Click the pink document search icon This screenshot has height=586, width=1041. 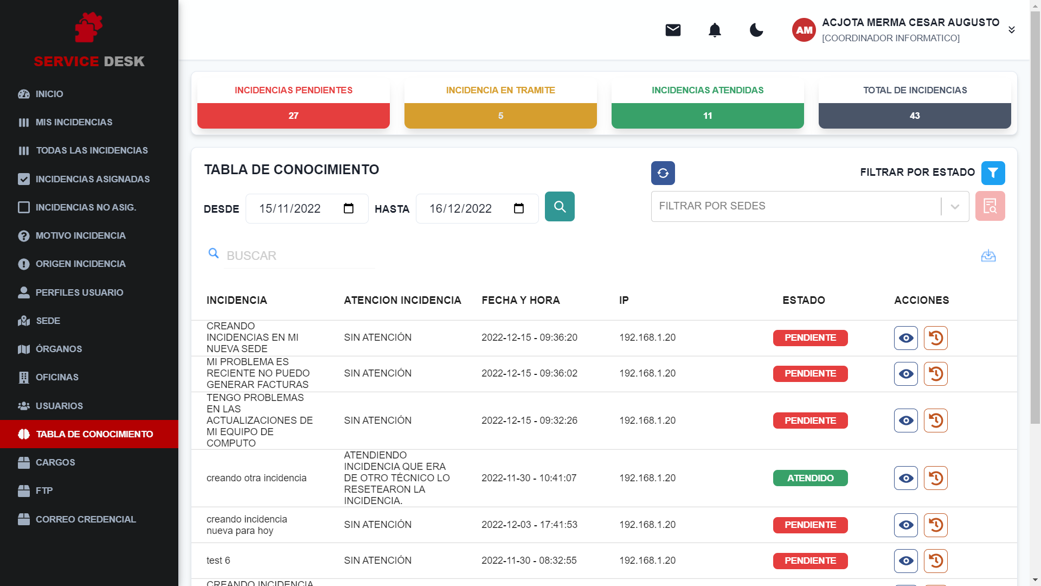990,206
